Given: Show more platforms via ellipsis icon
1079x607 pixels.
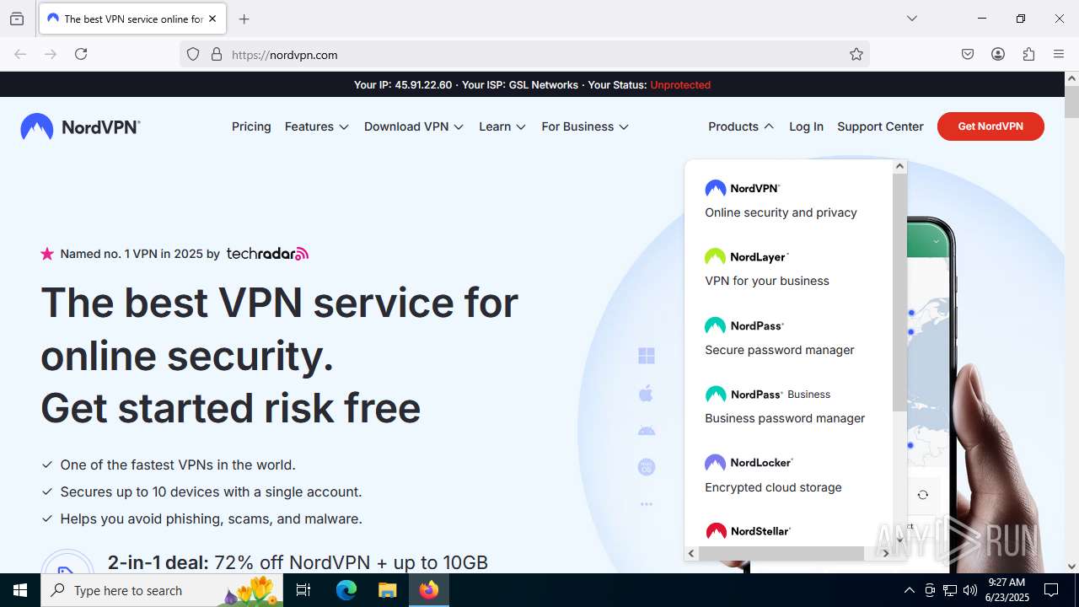Looking at the screenshot, I should pyautogui.click(x=647, y=504).
